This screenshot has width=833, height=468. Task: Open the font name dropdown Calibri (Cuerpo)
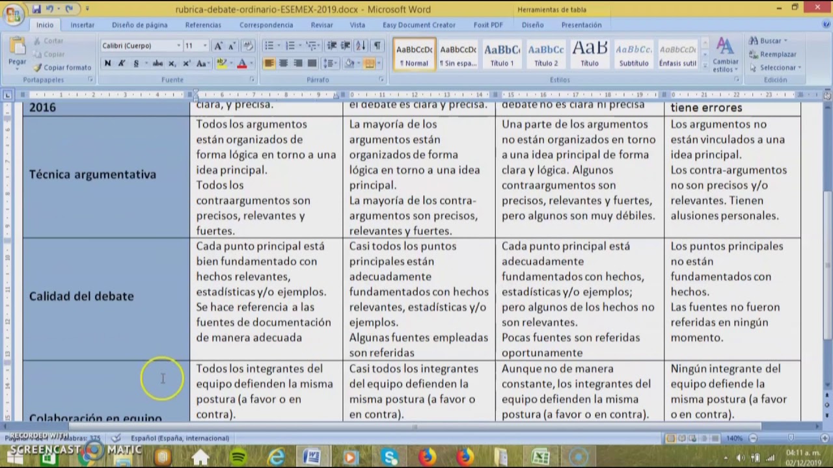pyautogui.click(x=178, y=46)
